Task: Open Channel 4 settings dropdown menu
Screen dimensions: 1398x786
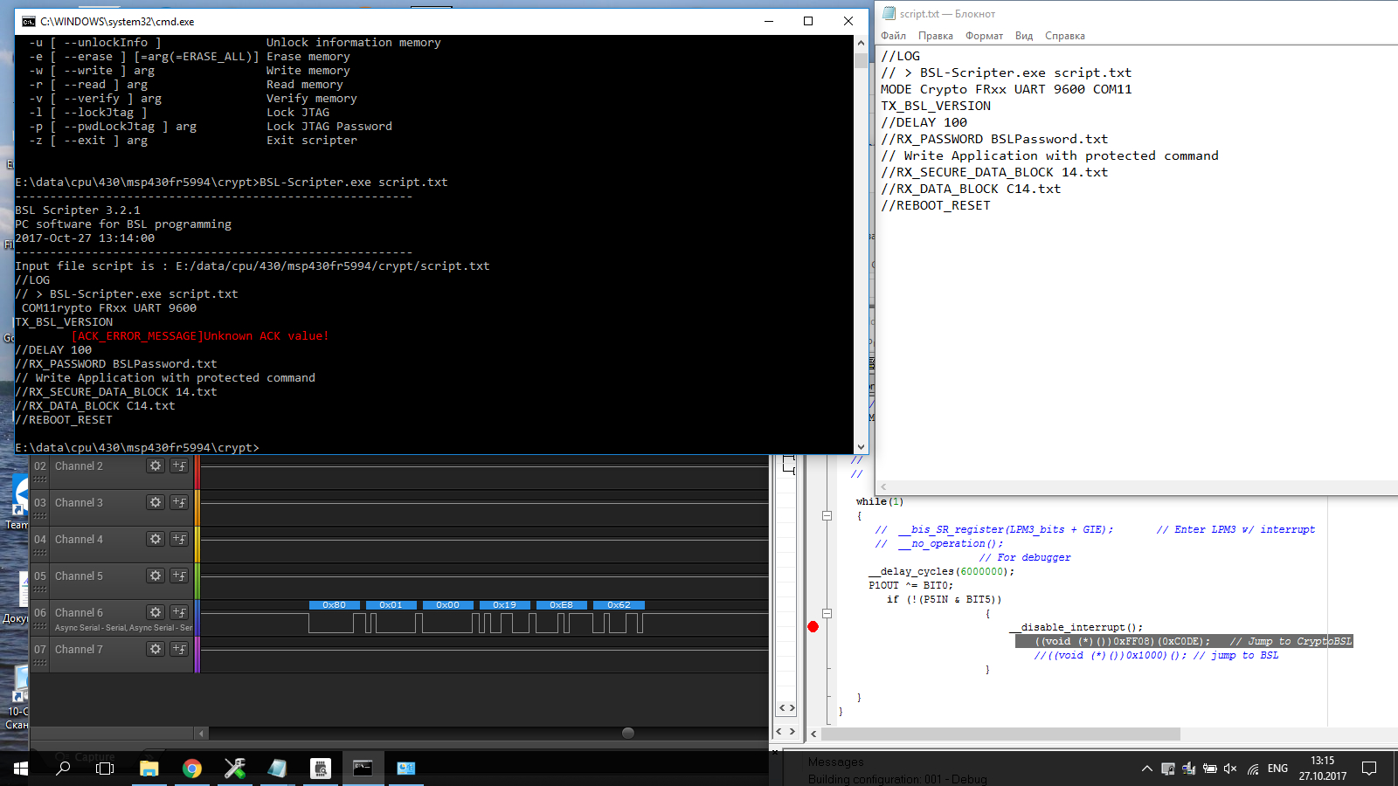Action: click(155, 539)
